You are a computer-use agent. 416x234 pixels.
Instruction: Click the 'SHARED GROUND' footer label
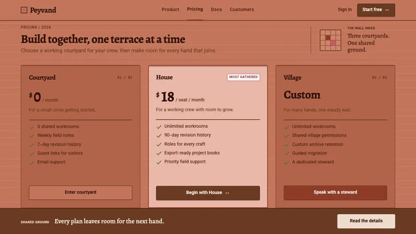35,222
